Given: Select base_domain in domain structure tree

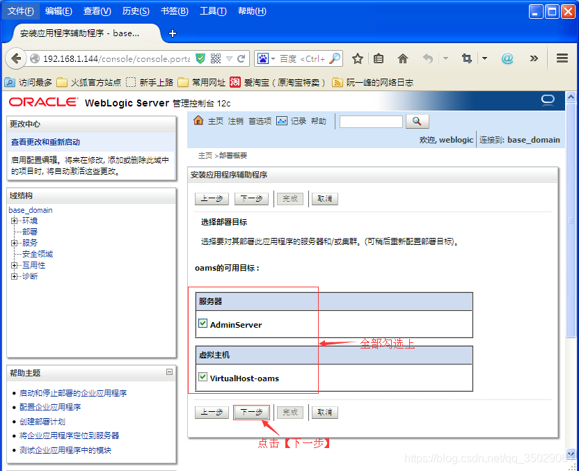Looking at the screenshot, I should pos(31,210).
